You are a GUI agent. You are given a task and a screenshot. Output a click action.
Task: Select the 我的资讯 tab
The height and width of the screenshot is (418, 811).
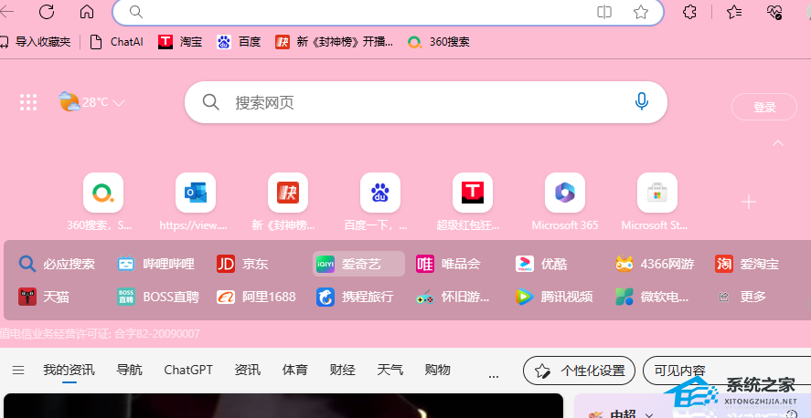coord(69,370)
